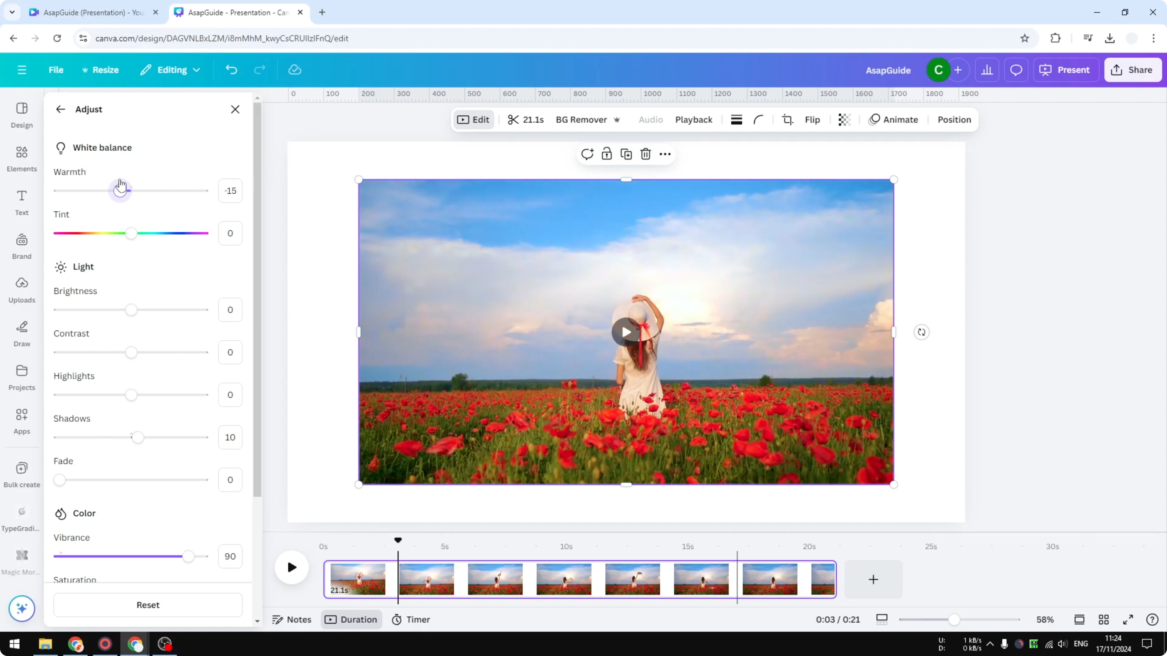
Task: Click the scissors split icon in the toolbar
Action: 513,119
